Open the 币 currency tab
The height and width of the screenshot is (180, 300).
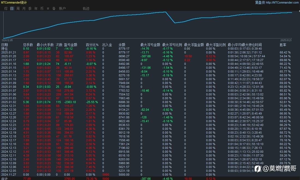[x=42, y=8]
